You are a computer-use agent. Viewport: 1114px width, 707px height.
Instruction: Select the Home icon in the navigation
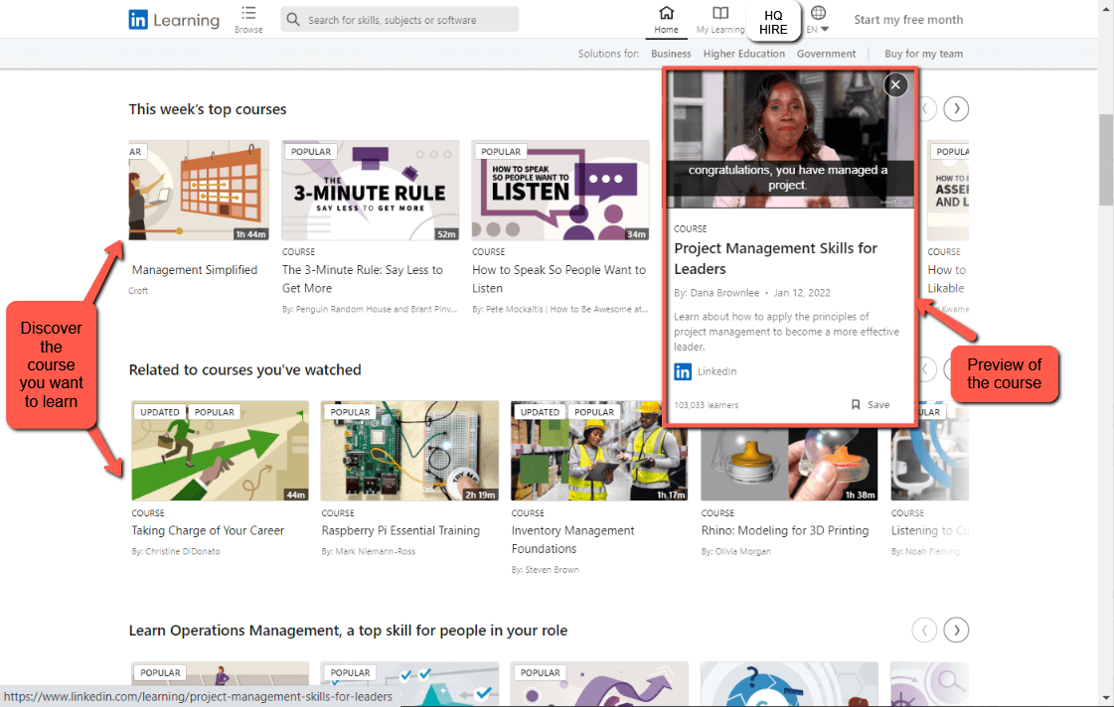667,16
